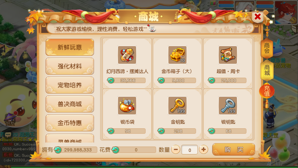This screenshot has width=298, height=168.
Task: Open the 新鲜玩意 category tab
Action: tap(70, 47)
